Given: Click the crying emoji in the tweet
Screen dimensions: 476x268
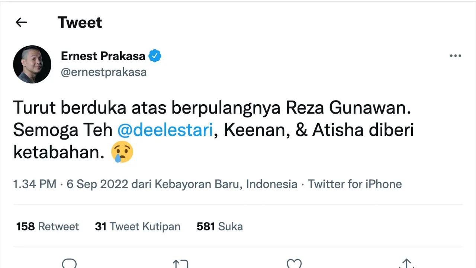Looking at the screenshot, I should pyautogui.click(x=122, y=151).
